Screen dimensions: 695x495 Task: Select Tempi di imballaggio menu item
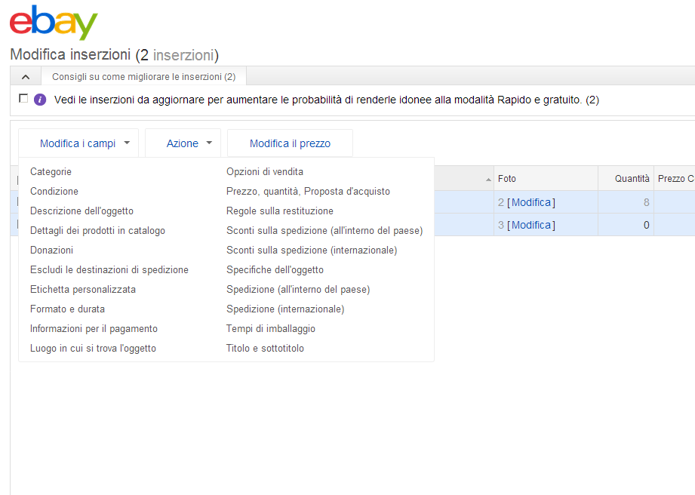point(271,329)
